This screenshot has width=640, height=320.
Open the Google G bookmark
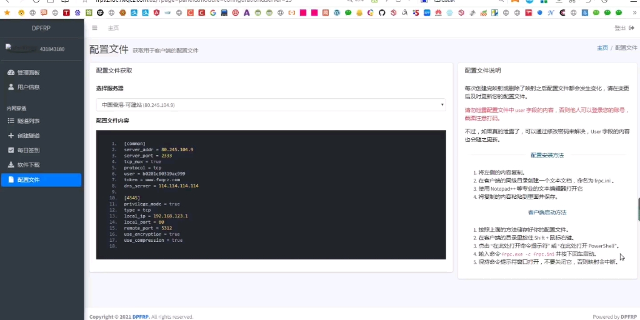212,12
